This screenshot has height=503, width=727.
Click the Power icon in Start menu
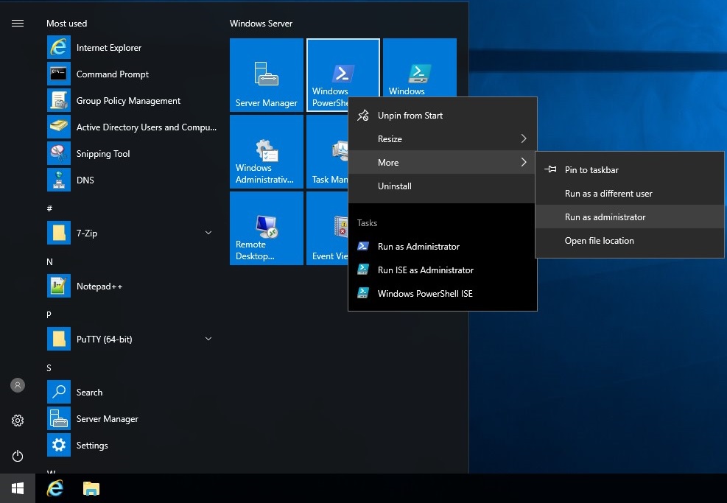click(x=18, y=456)
